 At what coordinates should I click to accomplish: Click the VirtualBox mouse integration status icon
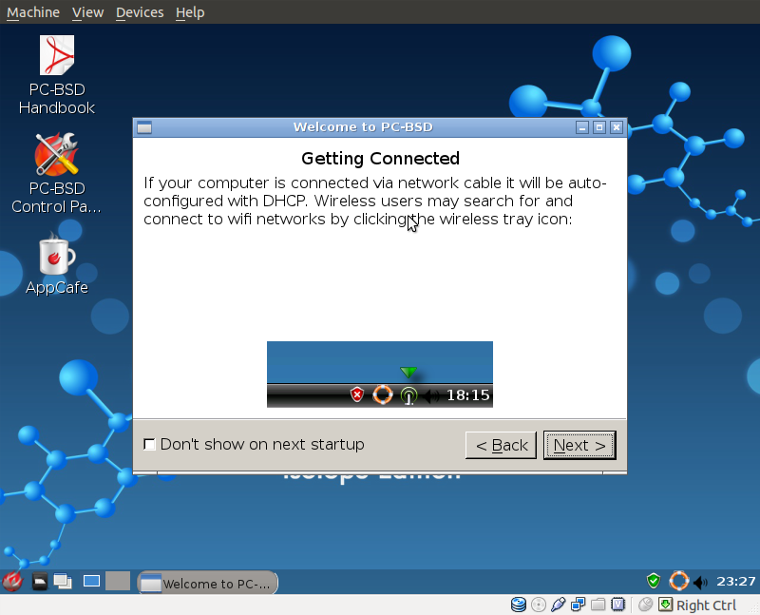coord(645,605)
